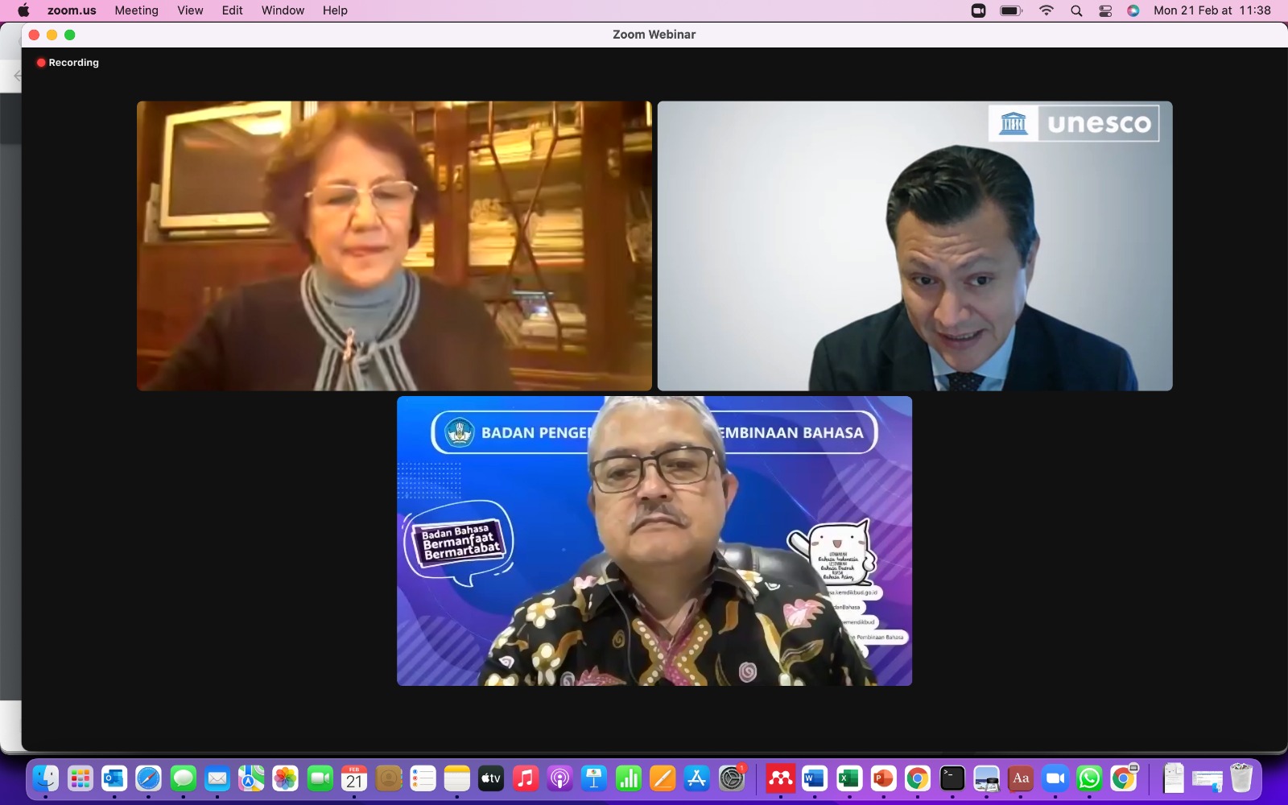Viewport: 1288px width, 805px height.
Task: Click the date and time display
Action: coord(1212,10)
